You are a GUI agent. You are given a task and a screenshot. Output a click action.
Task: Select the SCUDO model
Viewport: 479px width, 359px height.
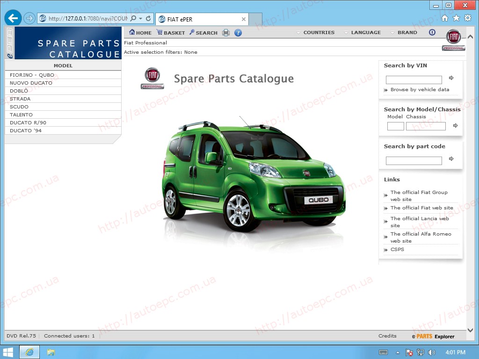pyautogui.click(x=63, y=107)
